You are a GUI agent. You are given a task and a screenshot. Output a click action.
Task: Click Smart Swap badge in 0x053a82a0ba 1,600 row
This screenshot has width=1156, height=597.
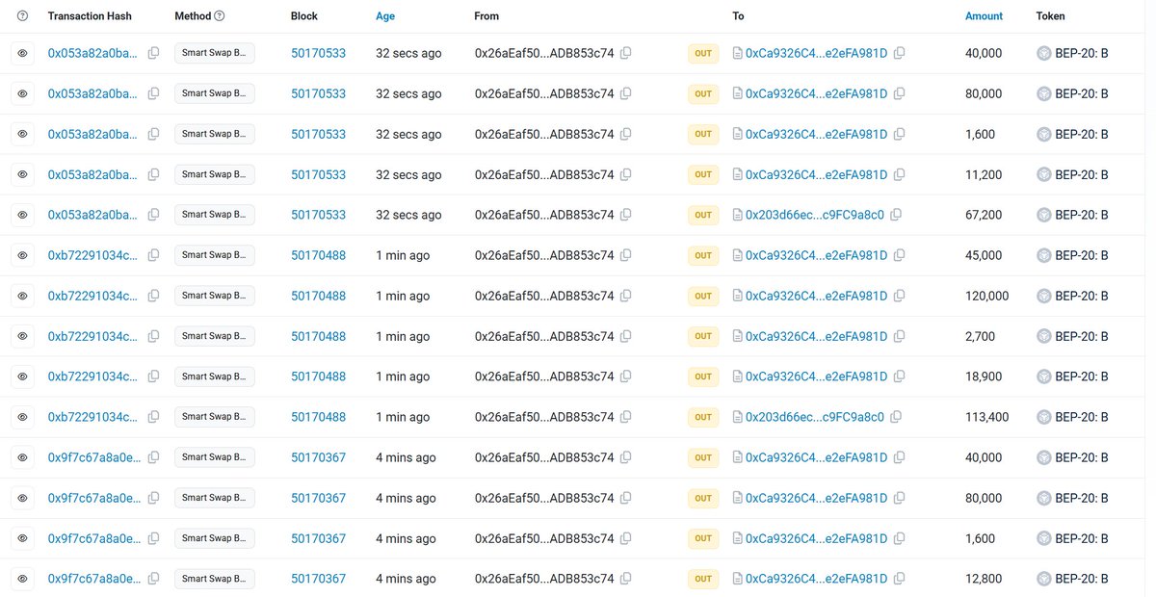215,134
